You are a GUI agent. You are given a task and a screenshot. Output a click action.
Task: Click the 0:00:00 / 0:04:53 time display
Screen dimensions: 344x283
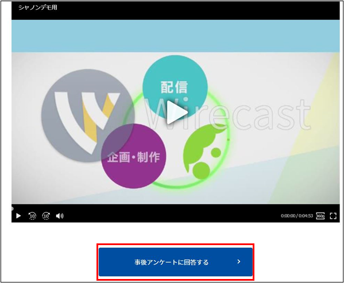click(x=297, y=216)
